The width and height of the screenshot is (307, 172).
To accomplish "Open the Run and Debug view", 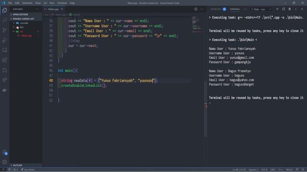I will [x=4, y=40].
